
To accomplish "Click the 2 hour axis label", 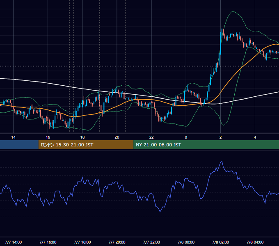I will [220, 137].
